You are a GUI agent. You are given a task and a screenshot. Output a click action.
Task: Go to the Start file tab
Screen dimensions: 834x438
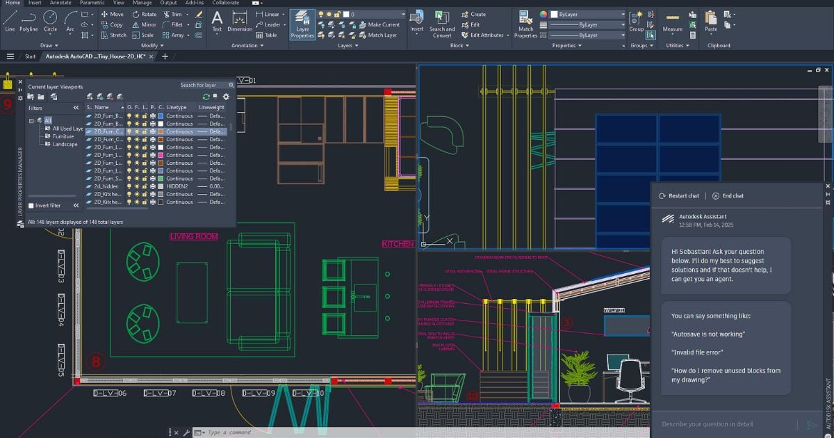pos(31,56)
